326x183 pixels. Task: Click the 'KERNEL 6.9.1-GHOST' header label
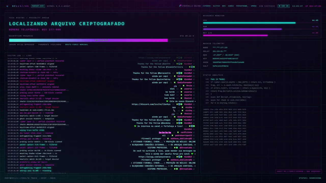[59, 6]
